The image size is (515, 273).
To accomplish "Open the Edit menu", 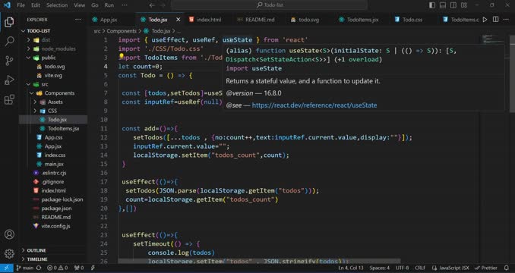I will [x=36, y=5].
